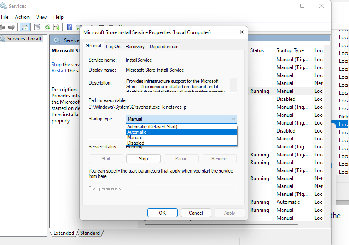Select the Standard view tab
Viewport: 349px width, 245px height.
[90, 233]
